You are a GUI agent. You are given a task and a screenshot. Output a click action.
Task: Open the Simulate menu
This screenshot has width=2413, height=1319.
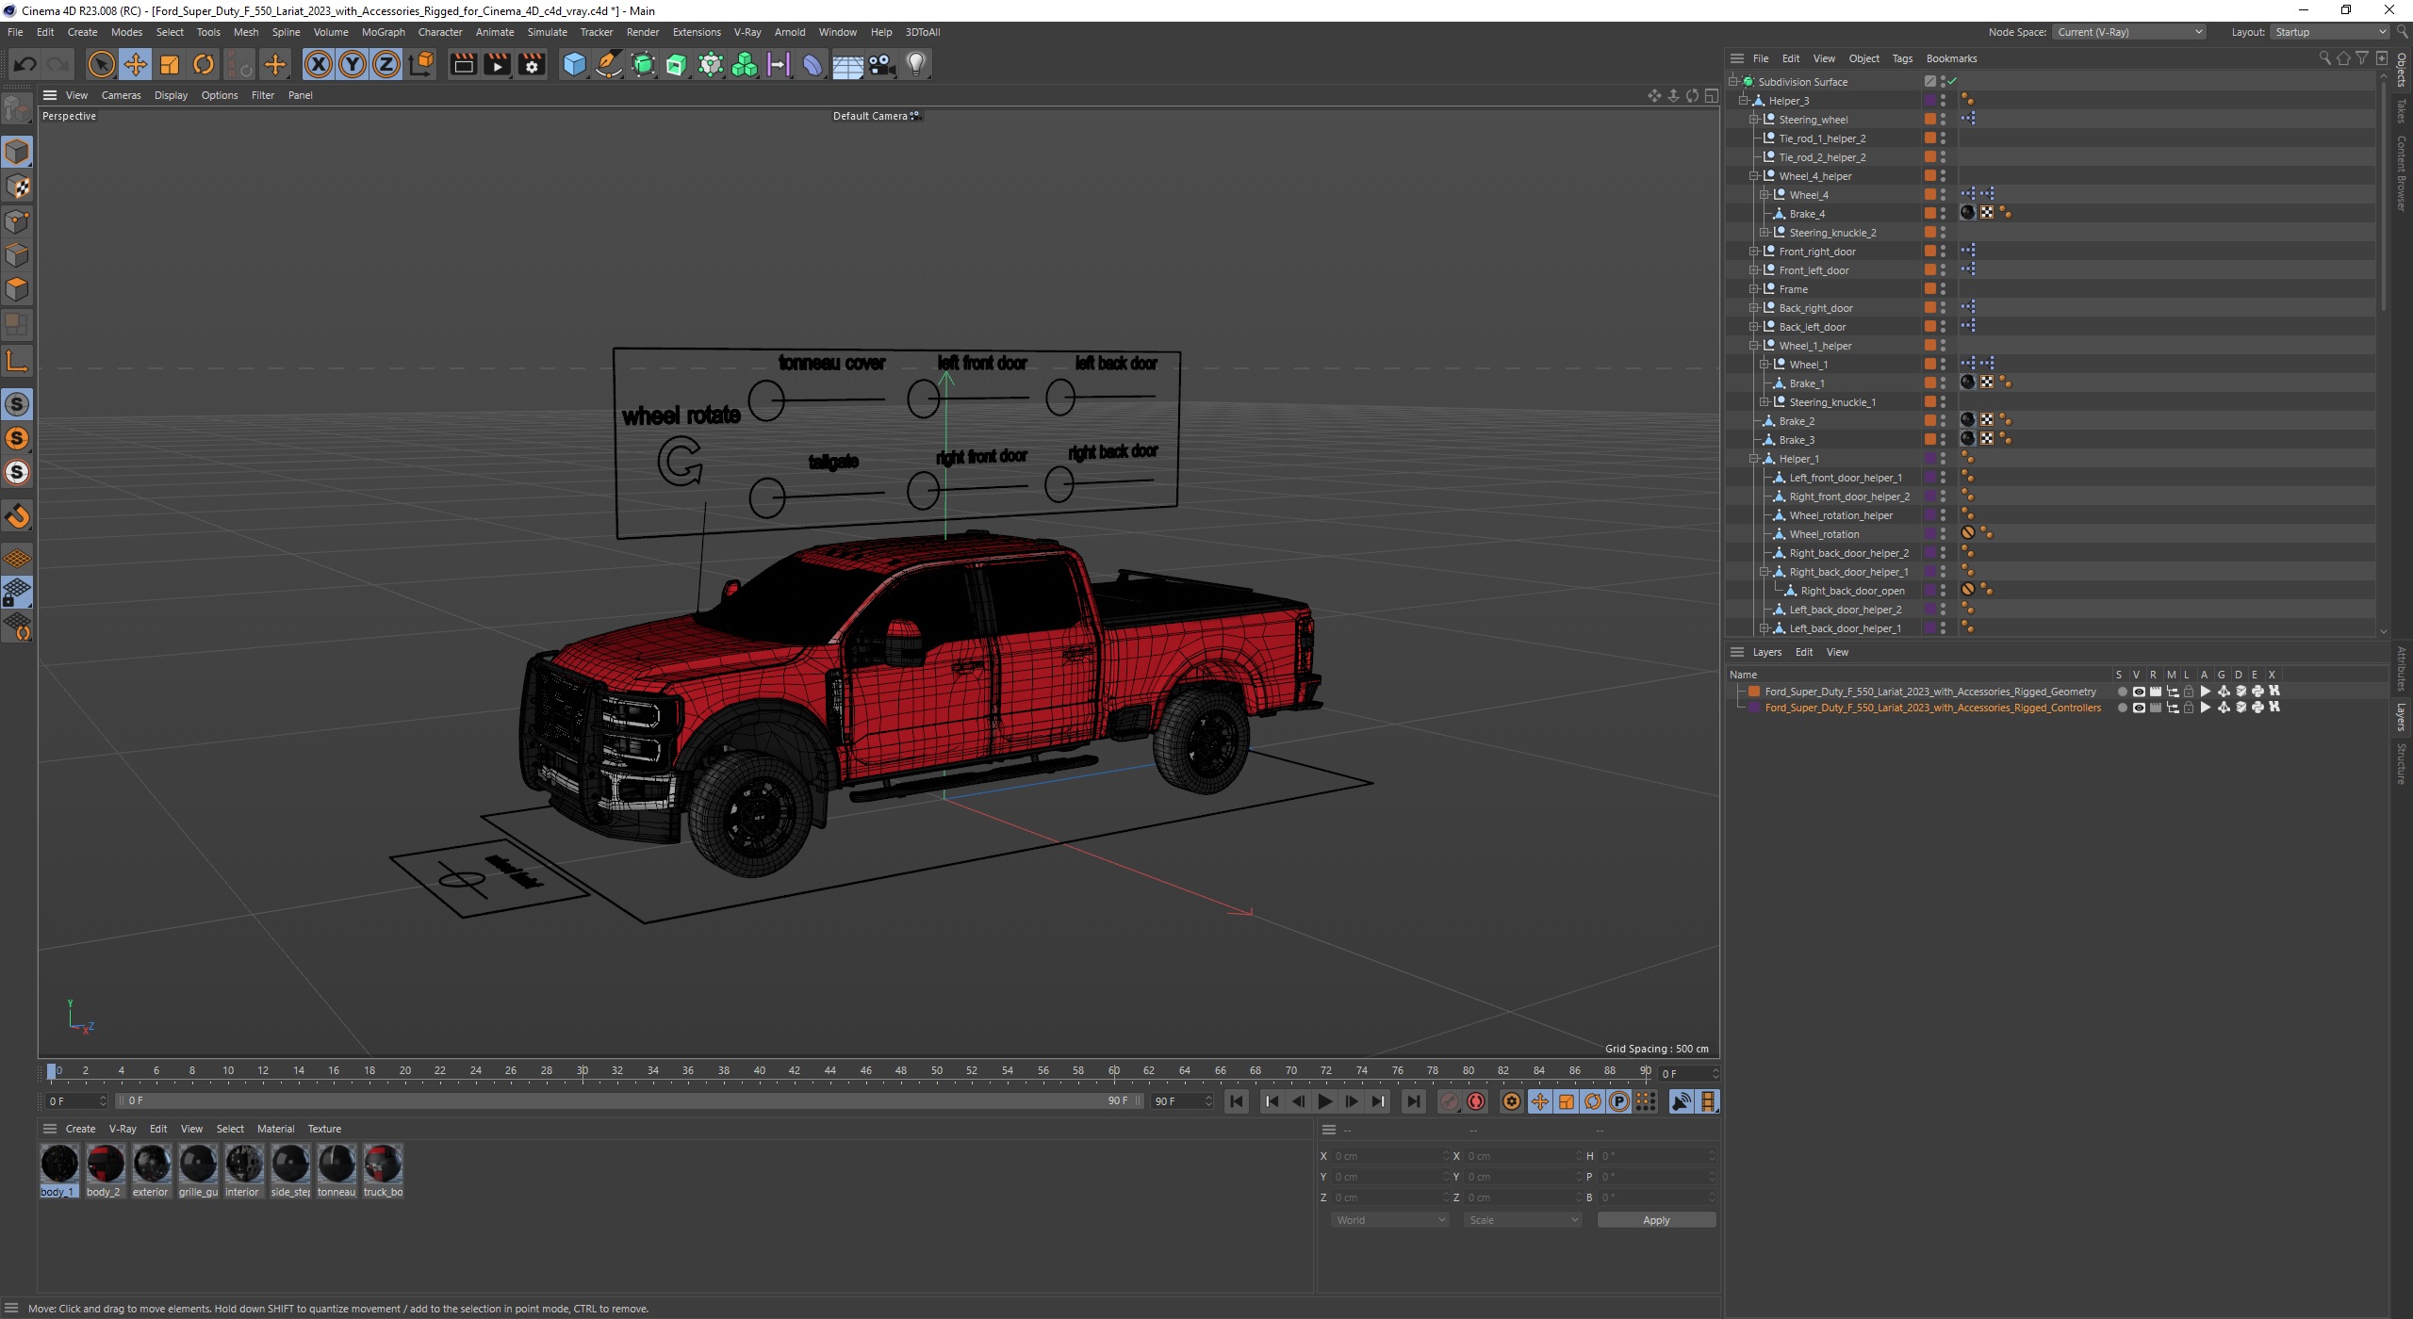pyautogui.click(x=547, y=32)
